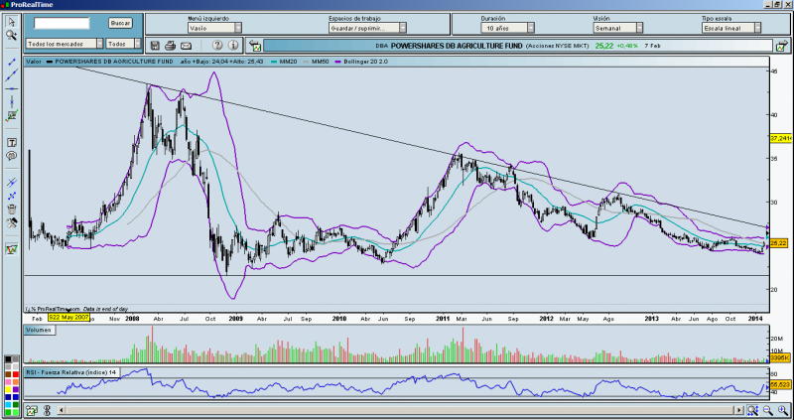This screenshot has height=420, width=794.
Task: Click the right arrow of horizontal scrollbar
Action: point(739,410)
